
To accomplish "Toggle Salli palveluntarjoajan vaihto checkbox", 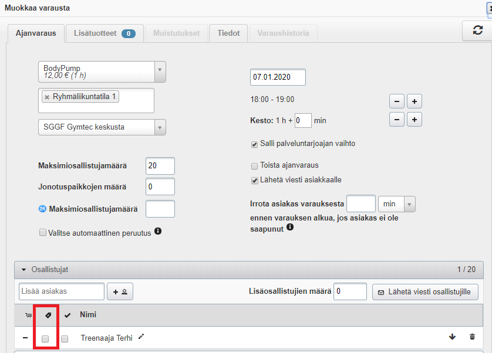I will [254, 144].
